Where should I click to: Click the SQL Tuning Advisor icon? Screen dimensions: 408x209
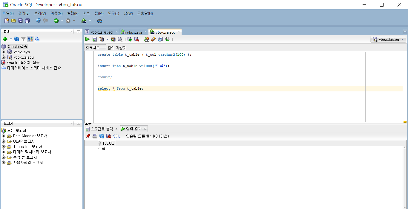[x=120, y=39]
